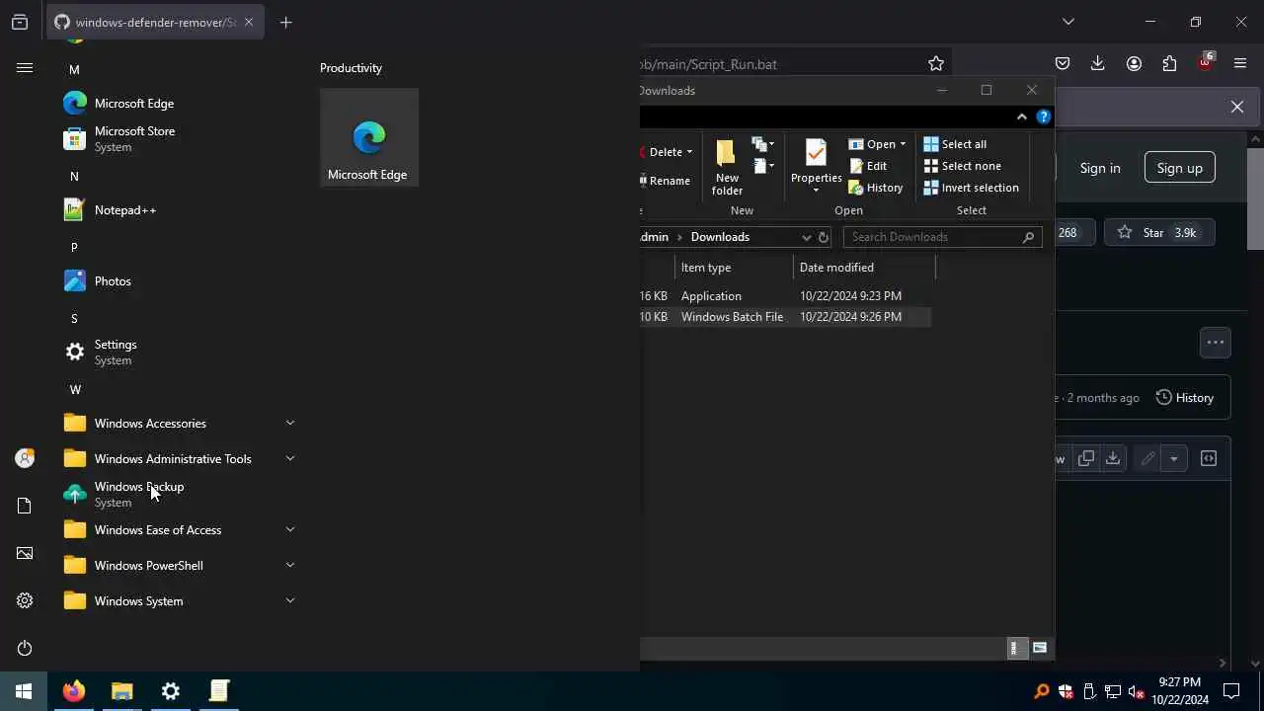Open the History link on GitHub file page
The width and height of the screenshot is (1264, 711).
1185,398
